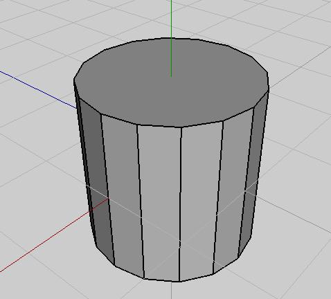Click the top cap's leftmost corner vertex
The width and height of the screenshot is (331, 299).
[74, 80]
